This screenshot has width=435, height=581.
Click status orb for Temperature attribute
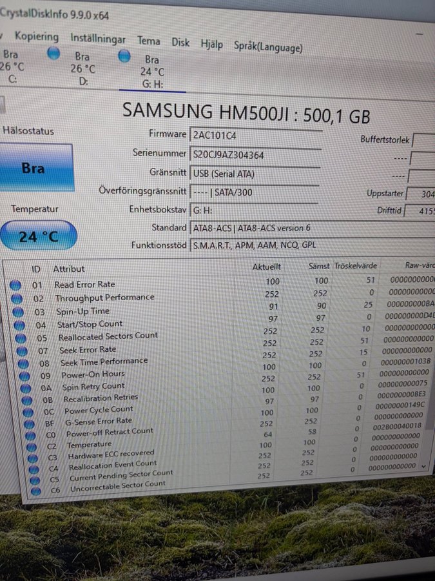32,447
